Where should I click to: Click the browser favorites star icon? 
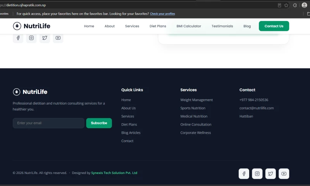tap(286, 5)
